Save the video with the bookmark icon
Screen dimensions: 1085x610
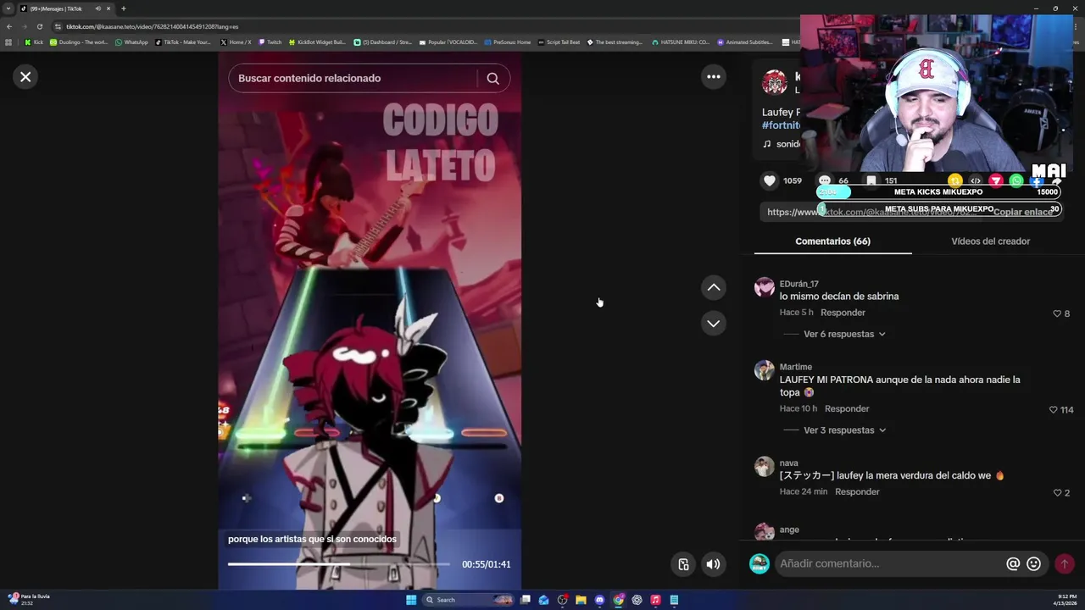(x=871, y=180)
